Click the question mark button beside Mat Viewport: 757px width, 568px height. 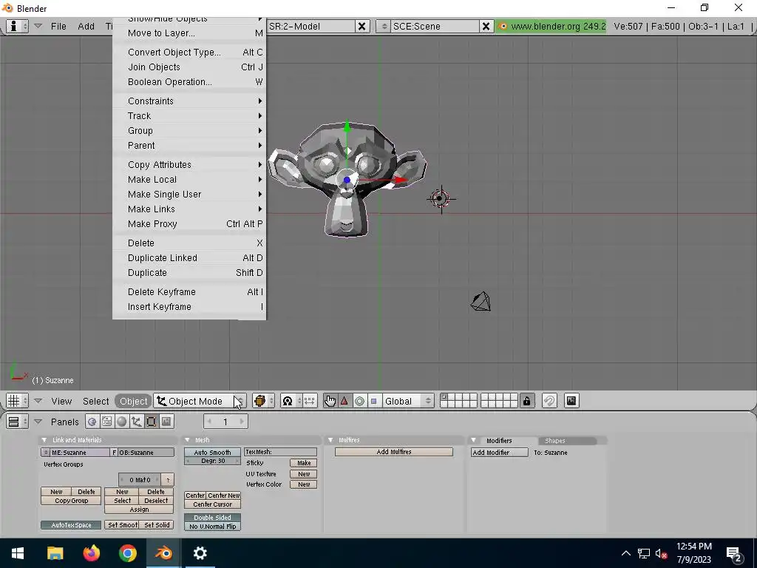coord(168,479)
